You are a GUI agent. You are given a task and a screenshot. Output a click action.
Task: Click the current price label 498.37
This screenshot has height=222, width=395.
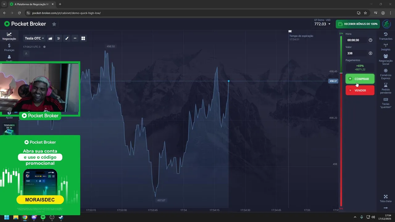[333, 81]
